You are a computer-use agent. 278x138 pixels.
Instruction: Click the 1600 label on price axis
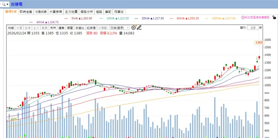point(267,40)
